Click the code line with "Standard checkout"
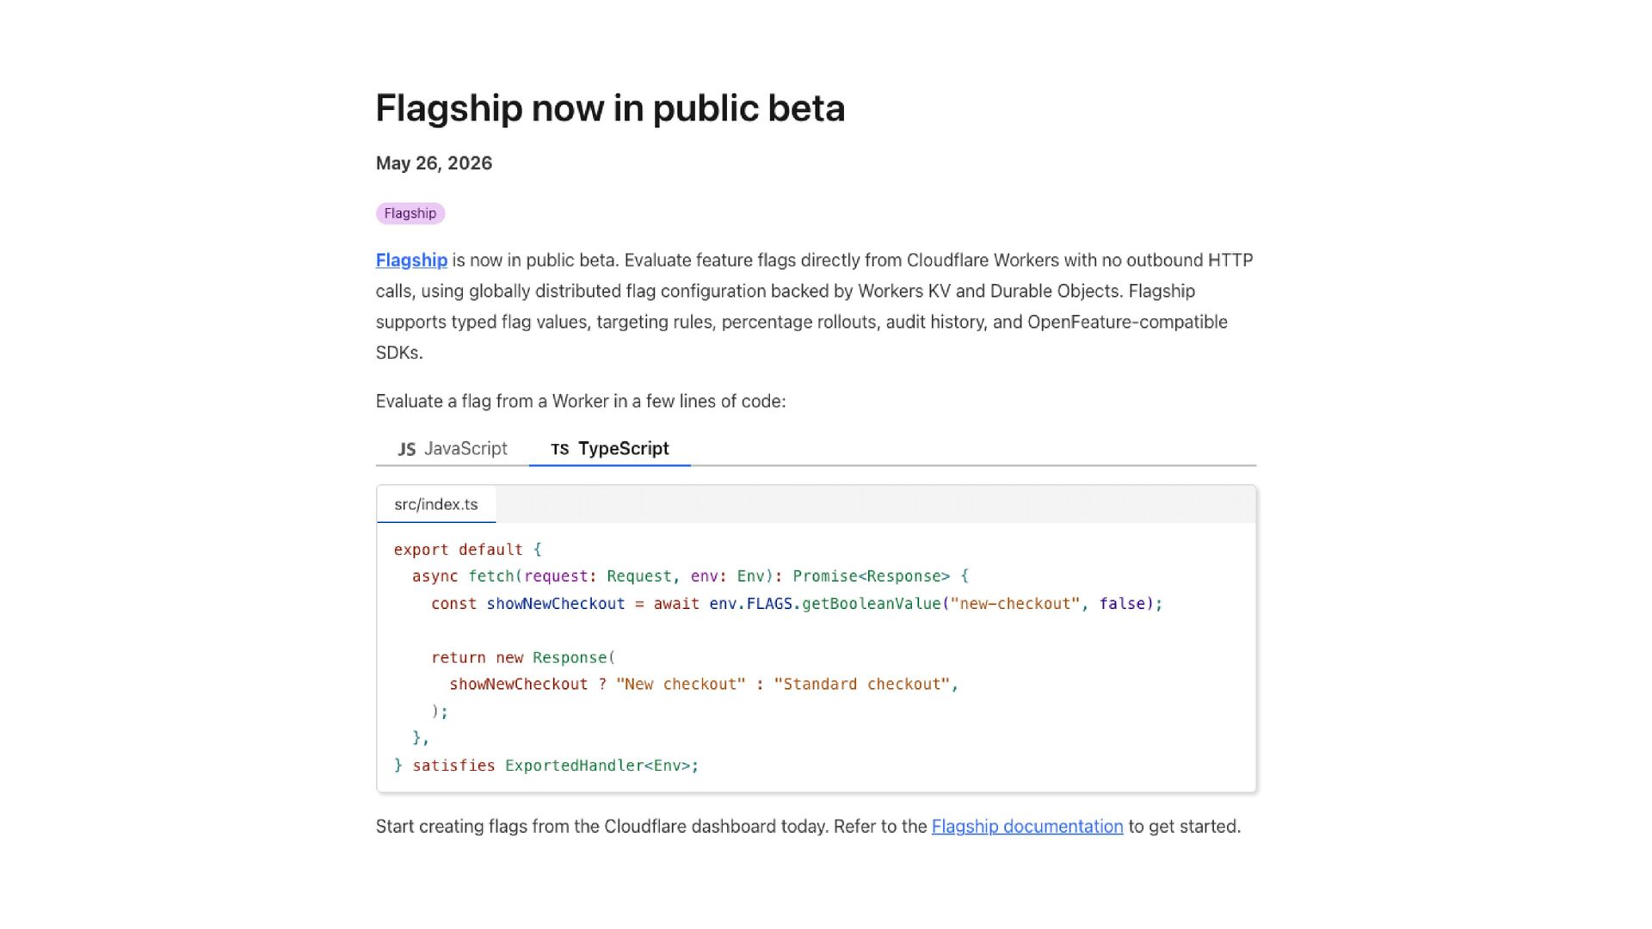Image resolution: width=1652 pixels, height=929 pixels. coord(704,685)
